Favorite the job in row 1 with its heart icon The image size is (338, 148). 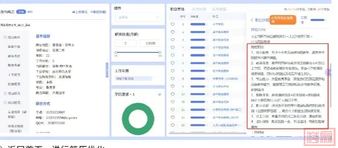click(x=173, y=24)
